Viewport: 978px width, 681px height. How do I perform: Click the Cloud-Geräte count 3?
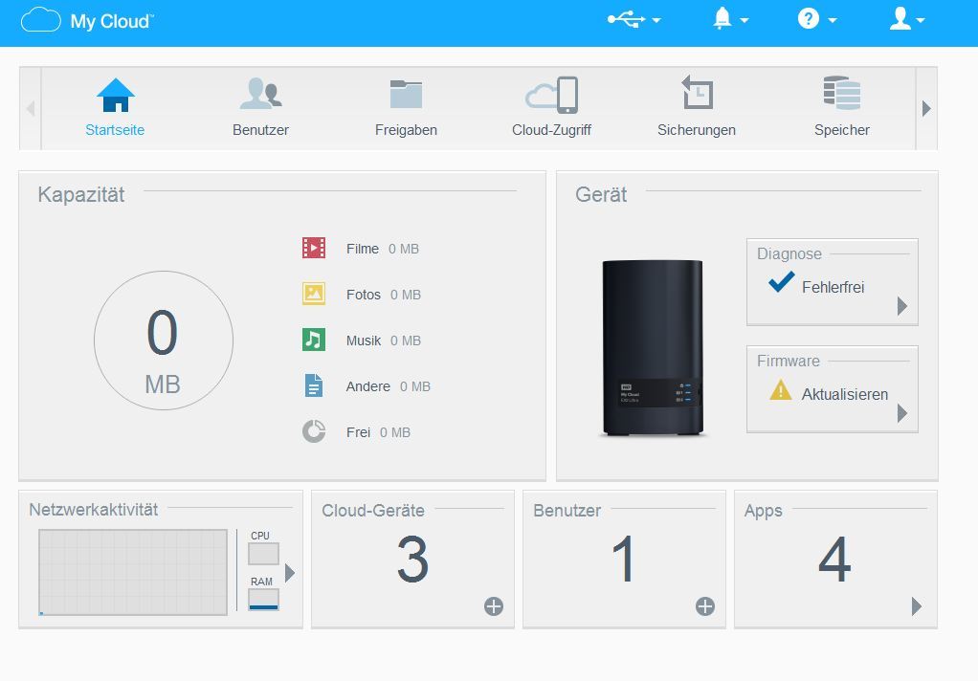(x=412, y=559)
